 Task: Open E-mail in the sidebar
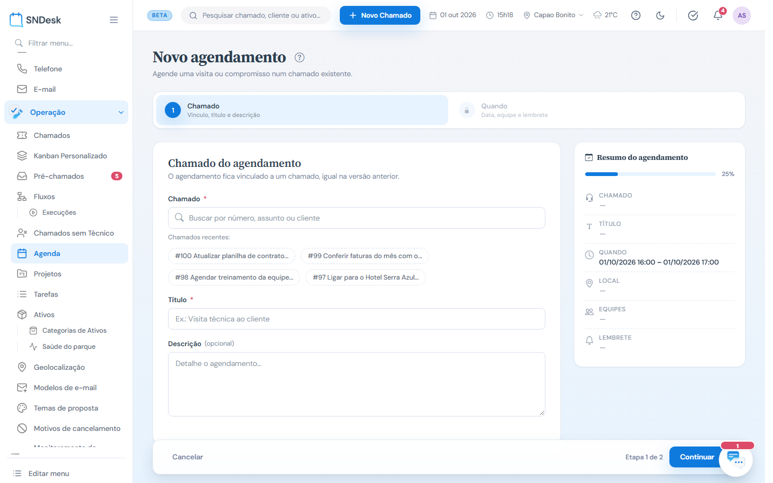[x=67, y=89]
